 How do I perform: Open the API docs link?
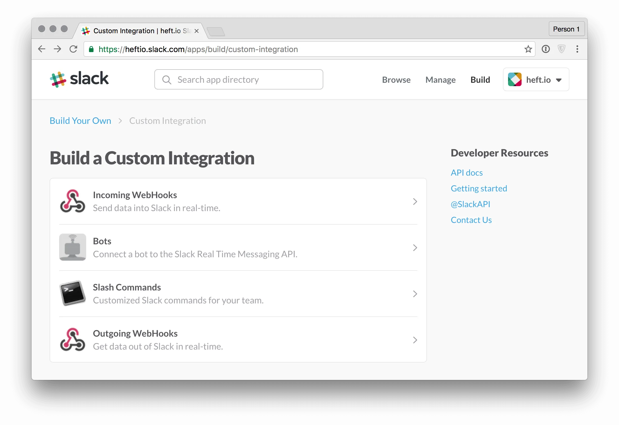point(467,172)
